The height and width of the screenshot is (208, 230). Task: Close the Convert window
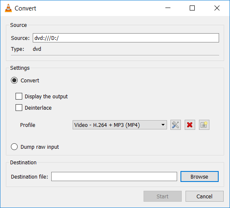point(217,8)
